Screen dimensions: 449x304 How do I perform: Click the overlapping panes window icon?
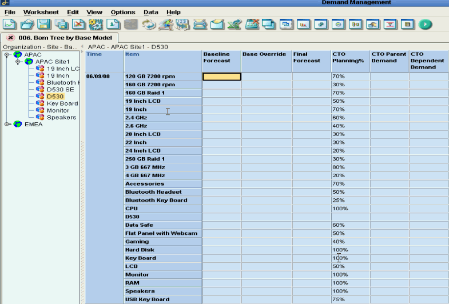coord(287,25)
